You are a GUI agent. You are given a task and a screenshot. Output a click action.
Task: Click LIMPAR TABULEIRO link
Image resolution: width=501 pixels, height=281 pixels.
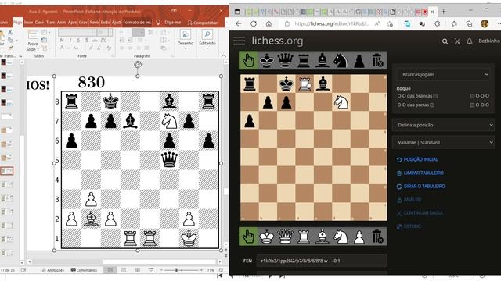click(x=420, y=173)
